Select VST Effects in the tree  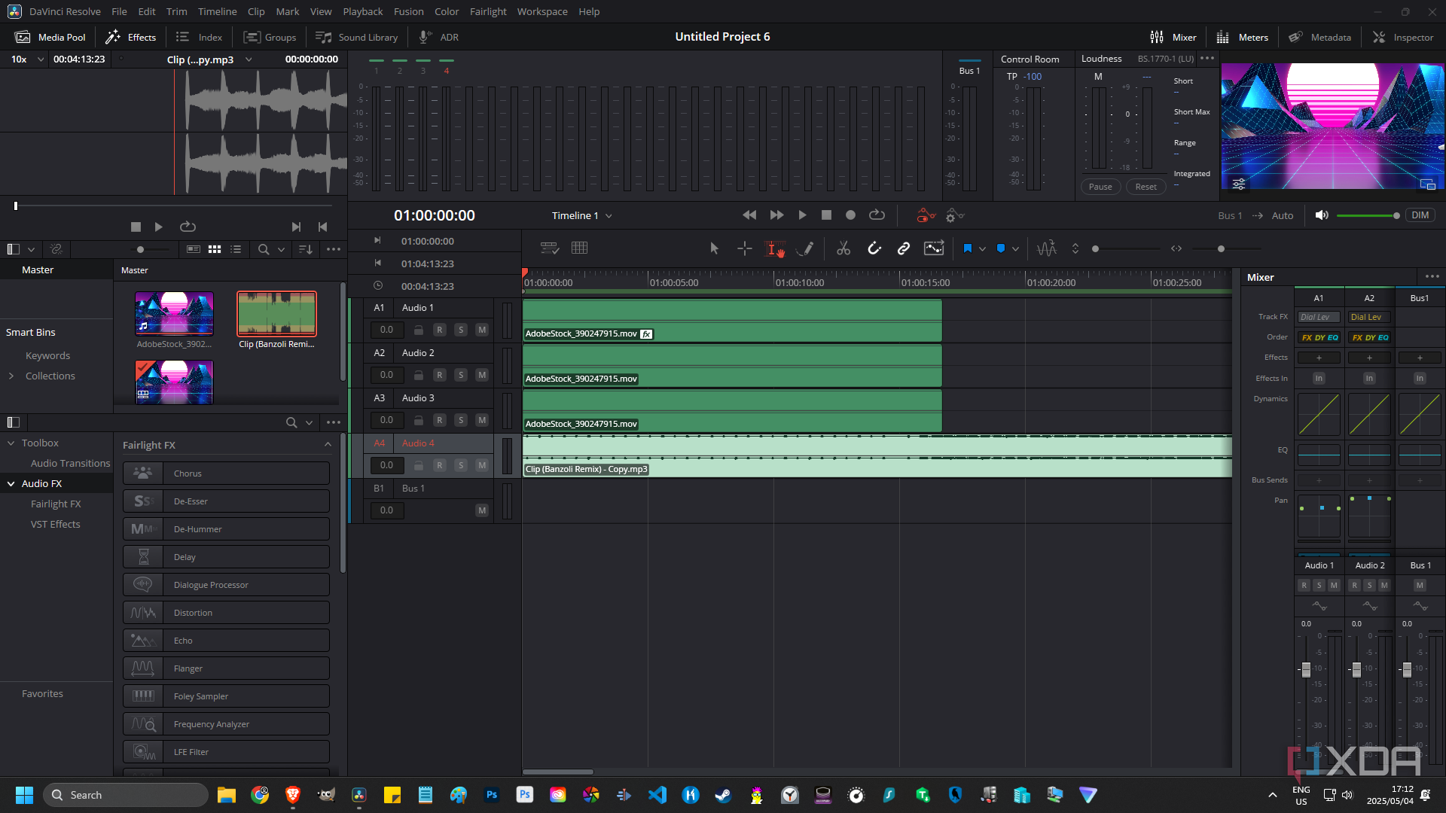click(x=55, y=524)
